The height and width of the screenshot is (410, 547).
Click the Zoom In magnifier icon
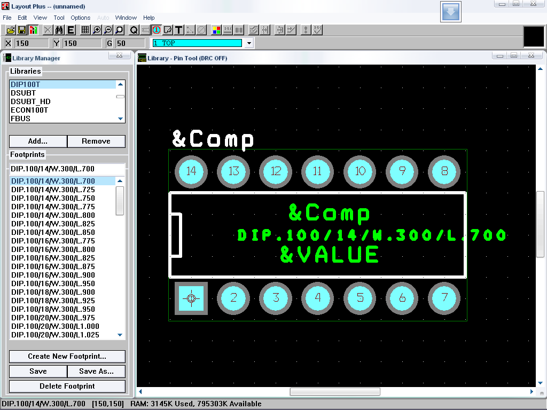97,30
